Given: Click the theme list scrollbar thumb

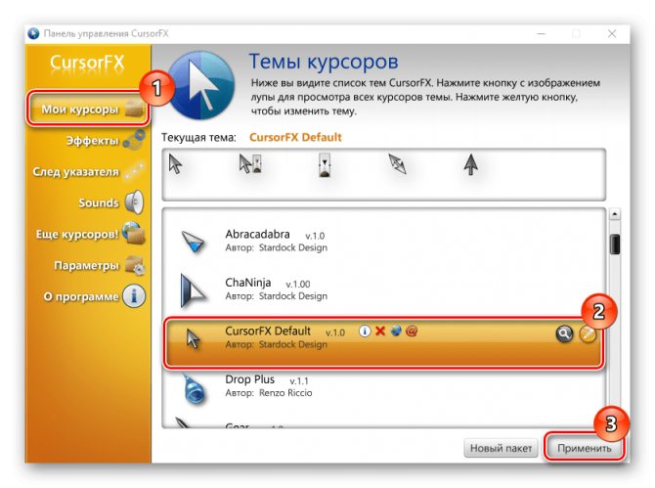Looking at the screenshot, I should [x=615, y=244].
